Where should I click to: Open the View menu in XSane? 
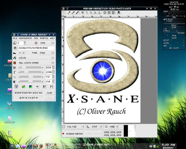[36, 38]
